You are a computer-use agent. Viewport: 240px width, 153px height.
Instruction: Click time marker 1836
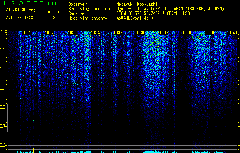[141, 33]
